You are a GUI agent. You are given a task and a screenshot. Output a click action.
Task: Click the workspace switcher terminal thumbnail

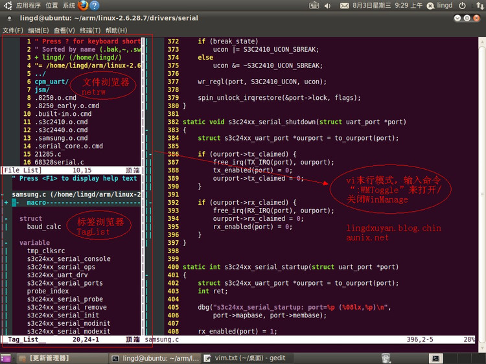436,358
